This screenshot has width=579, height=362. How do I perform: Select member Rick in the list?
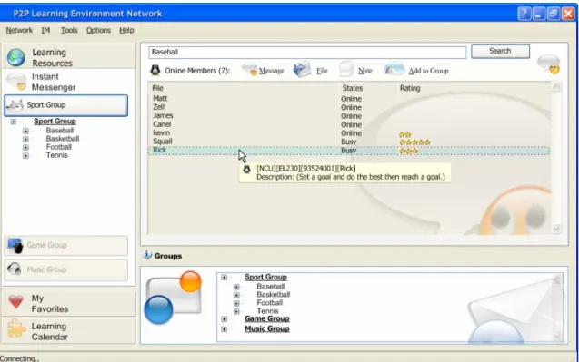pos(349,150)
